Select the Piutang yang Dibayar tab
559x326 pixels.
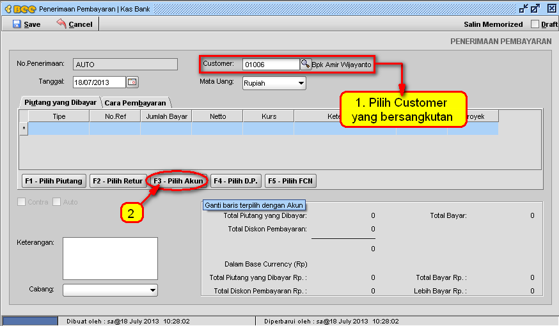(60, 102)
